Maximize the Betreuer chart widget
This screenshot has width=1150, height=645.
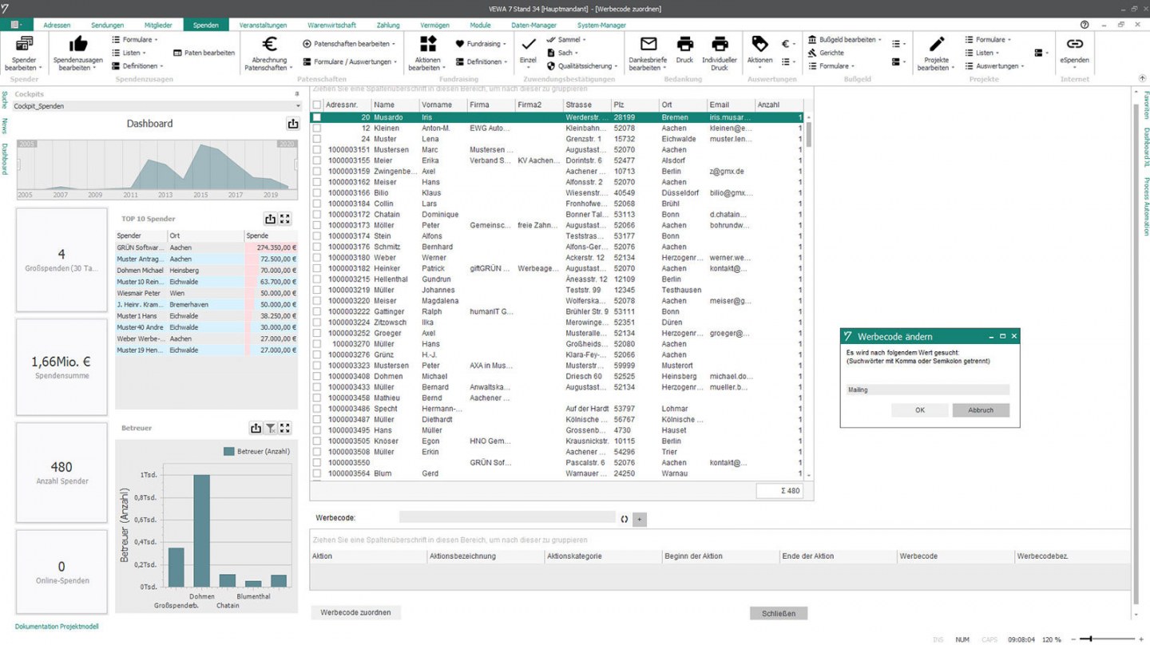pyautogui.click(x=284, y=428)
